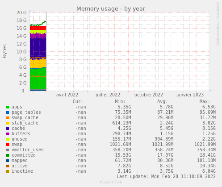Click the Last update timestamp text
Image resolution: width=222 pixels, height=187 pixels.
pyautogui.click(x=166, y=176)
